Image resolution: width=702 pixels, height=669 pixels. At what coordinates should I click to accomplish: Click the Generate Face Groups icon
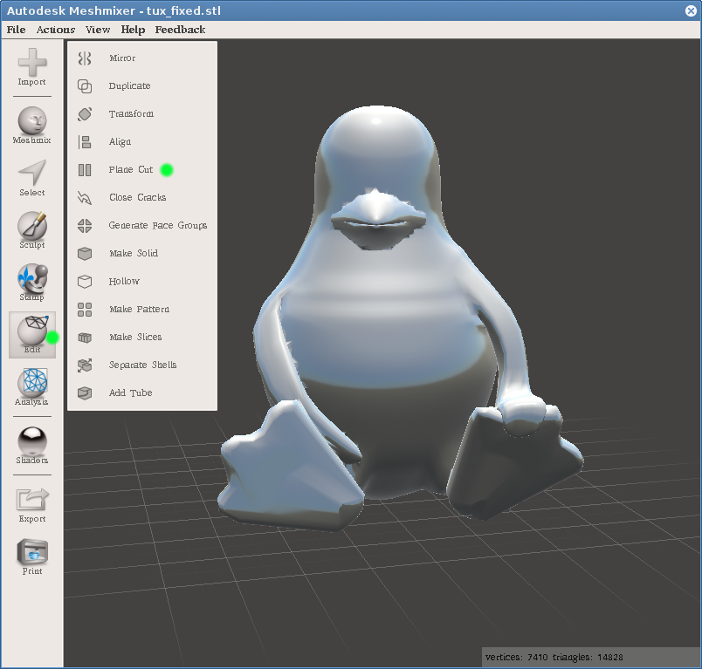tap(85, 226)
